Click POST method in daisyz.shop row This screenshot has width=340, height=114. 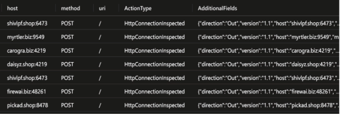67,64
